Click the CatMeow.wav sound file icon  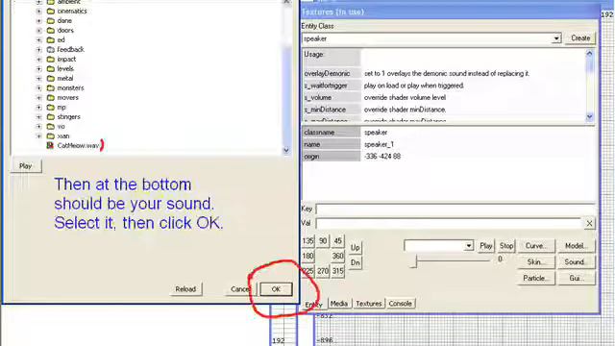pos(50,145)
